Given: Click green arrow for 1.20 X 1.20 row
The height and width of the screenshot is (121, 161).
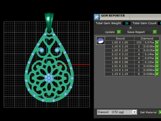Looking at the screenshot, I should 157,50.
